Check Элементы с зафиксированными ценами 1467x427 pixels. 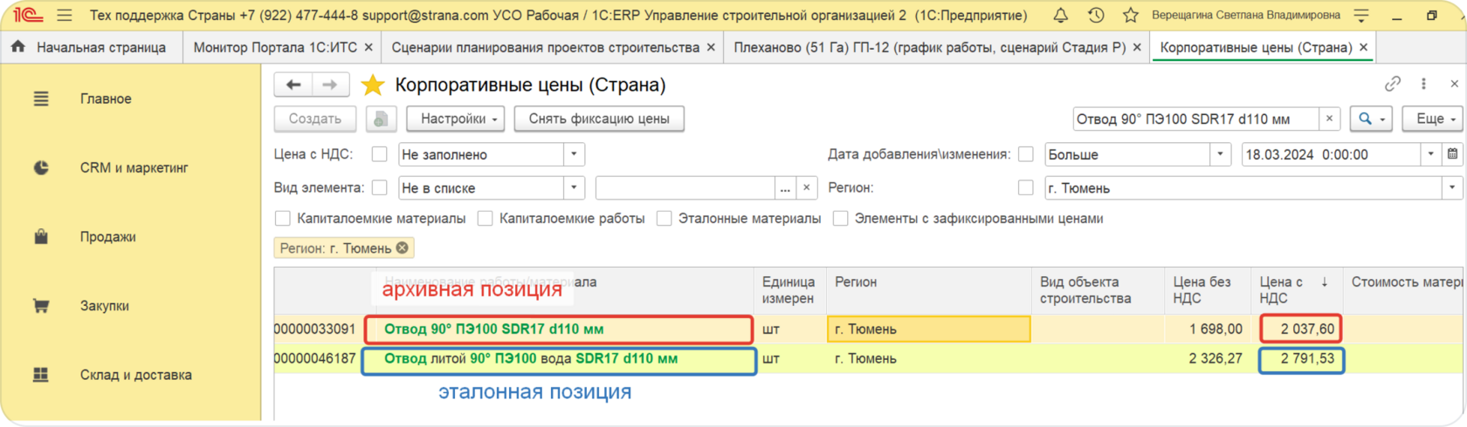point(841,218)
